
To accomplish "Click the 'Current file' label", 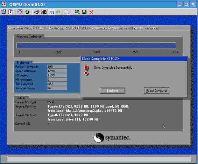I will click(x=23, y=124).
